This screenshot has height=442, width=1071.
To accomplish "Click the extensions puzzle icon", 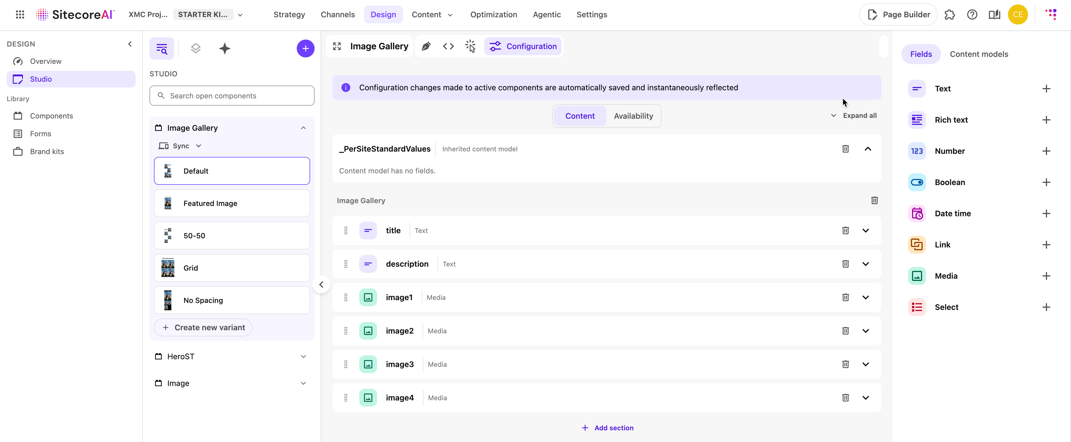I will click(x=950, y=14).
